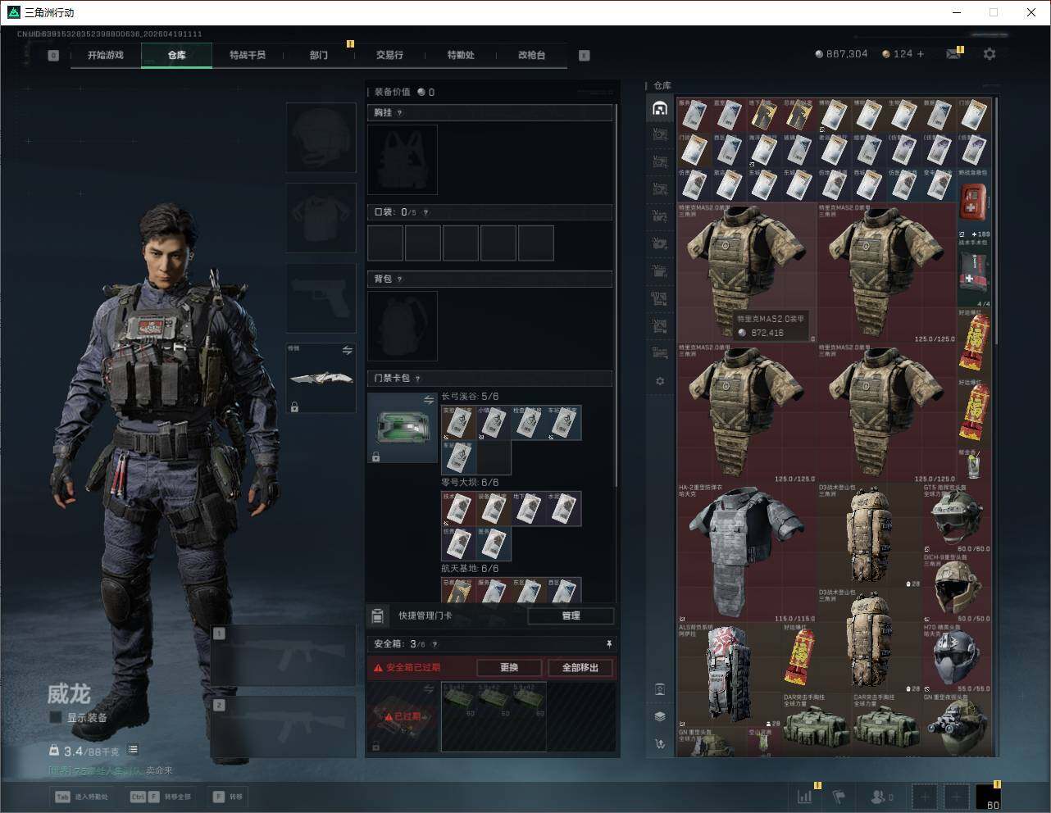Select the main warehouse stash icon

tap(660, 108)
